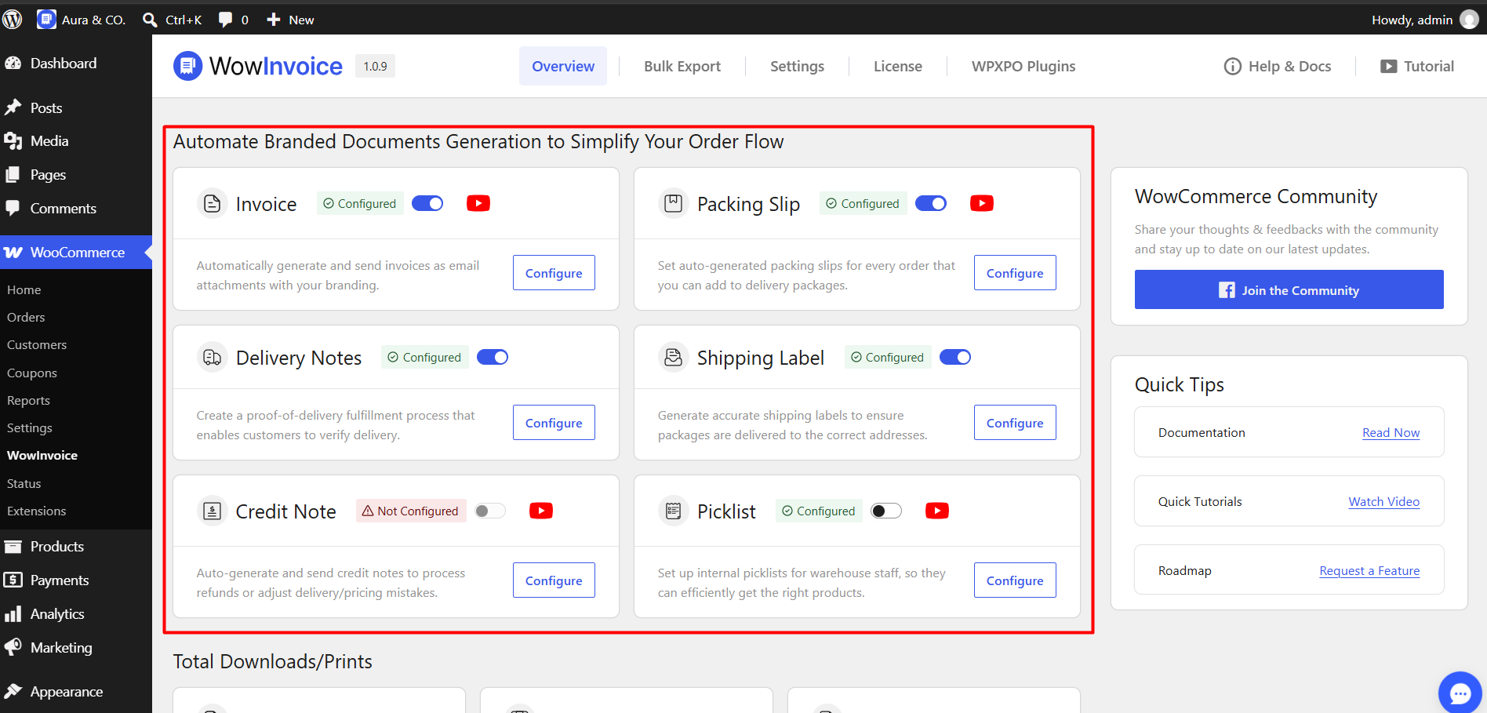This screenshot has width=1487, height=713.
Task: Click the New content button
Action: click(290, 20)
